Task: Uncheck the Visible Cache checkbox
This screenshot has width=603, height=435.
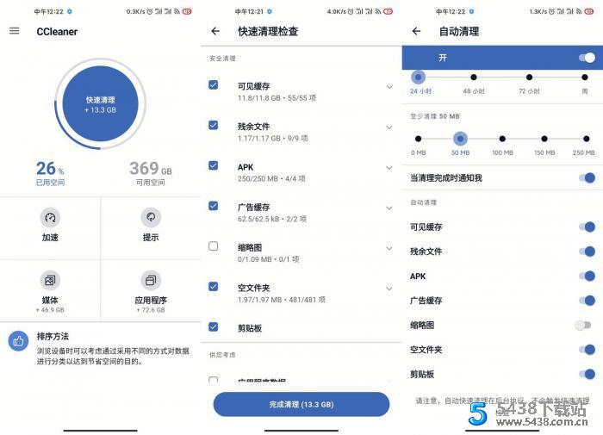Action: coord(213,85)
